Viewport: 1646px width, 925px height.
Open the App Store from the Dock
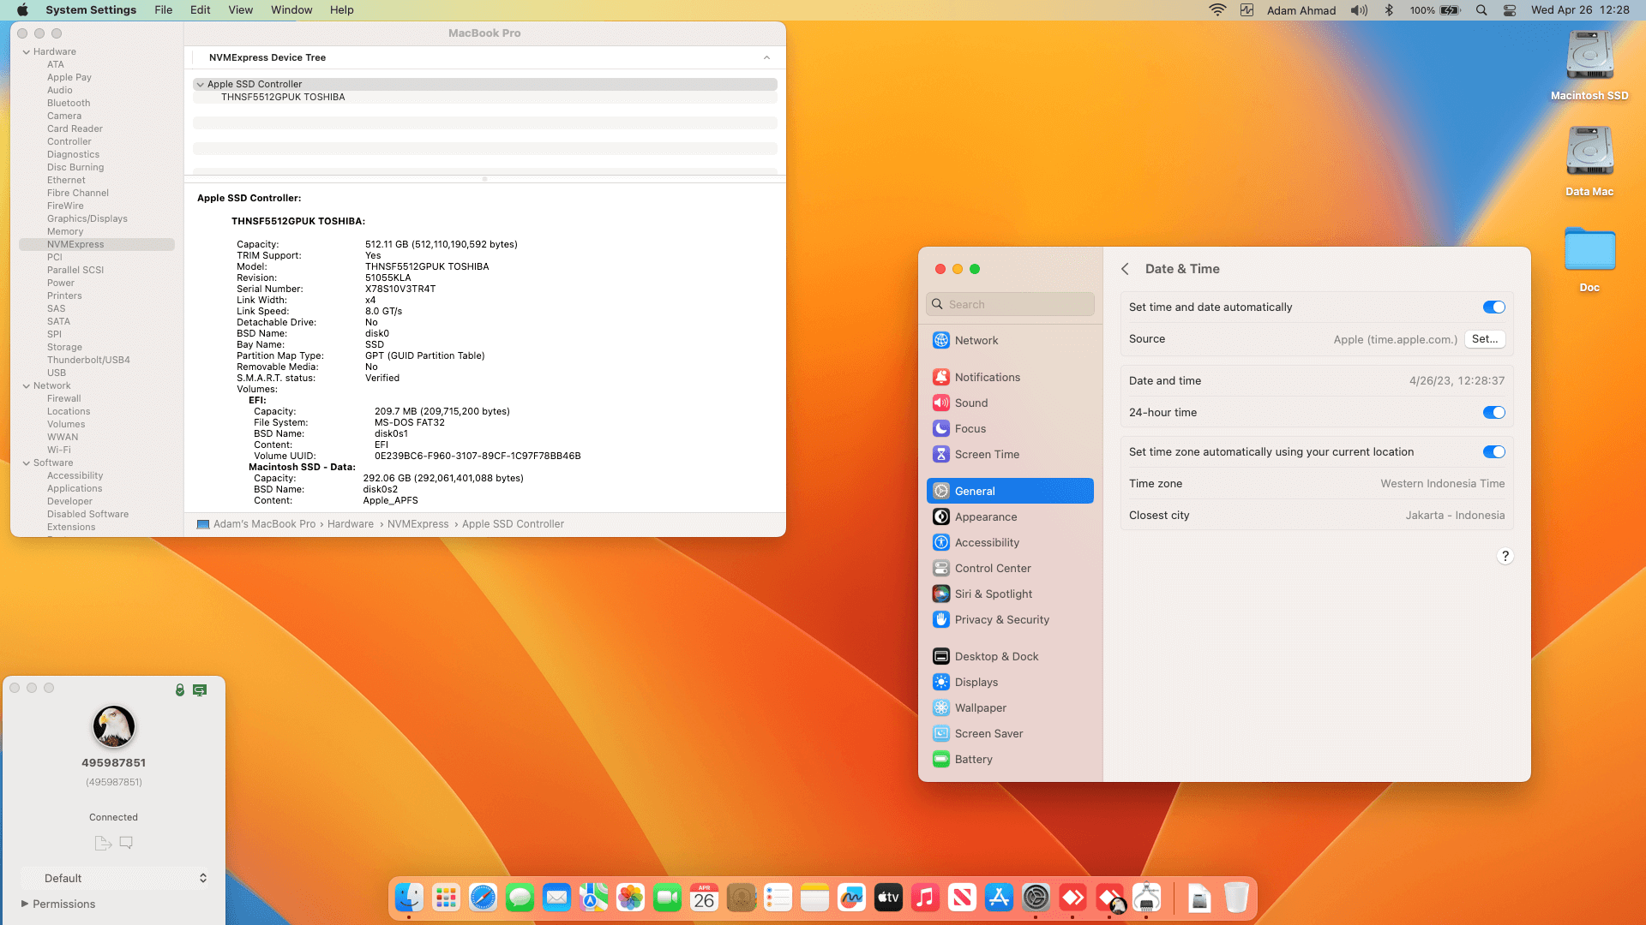[x=999, y=898]
